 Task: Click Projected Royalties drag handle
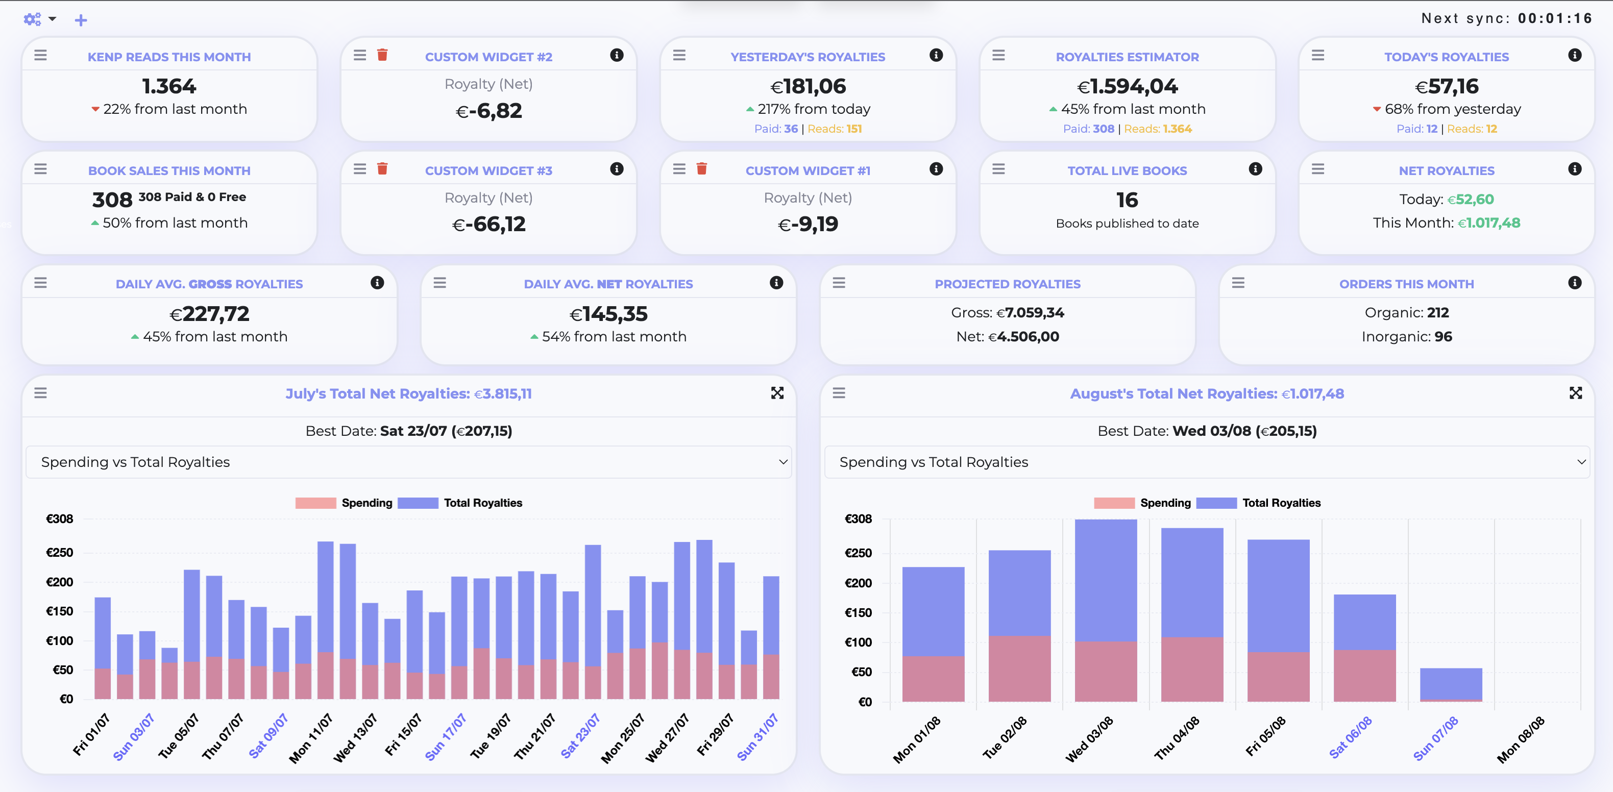839,283
